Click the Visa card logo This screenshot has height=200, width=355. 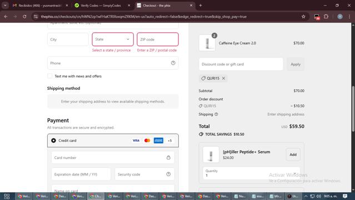(136, 140)
